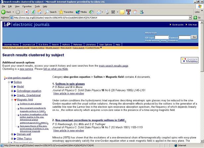The height and width of the screenshot is (148, 204).
Task: Click the Modify search link
Action: pyautogui.click(x=52, y=48)
